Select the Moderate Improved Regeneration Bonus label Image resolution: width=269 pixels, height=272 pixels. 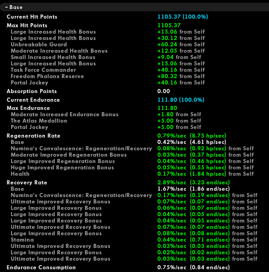(68, 155)
